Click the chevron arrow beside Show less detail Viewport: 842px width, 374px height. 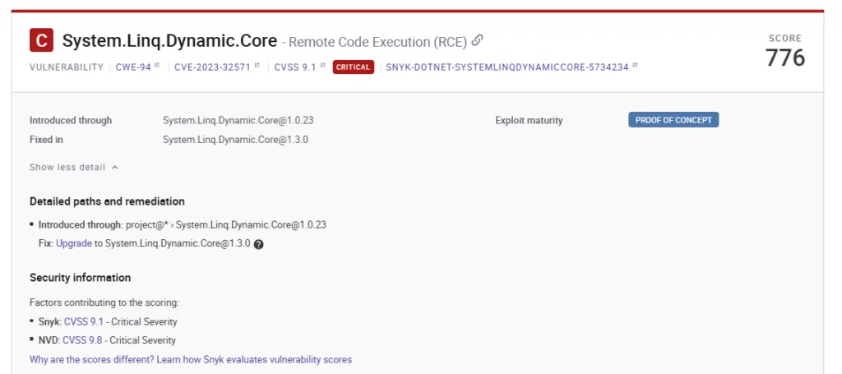pos(115,168)
